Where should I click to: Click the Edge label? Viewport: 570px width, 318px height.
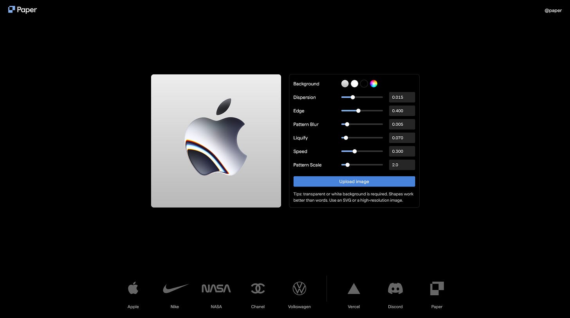coord(299,111)
